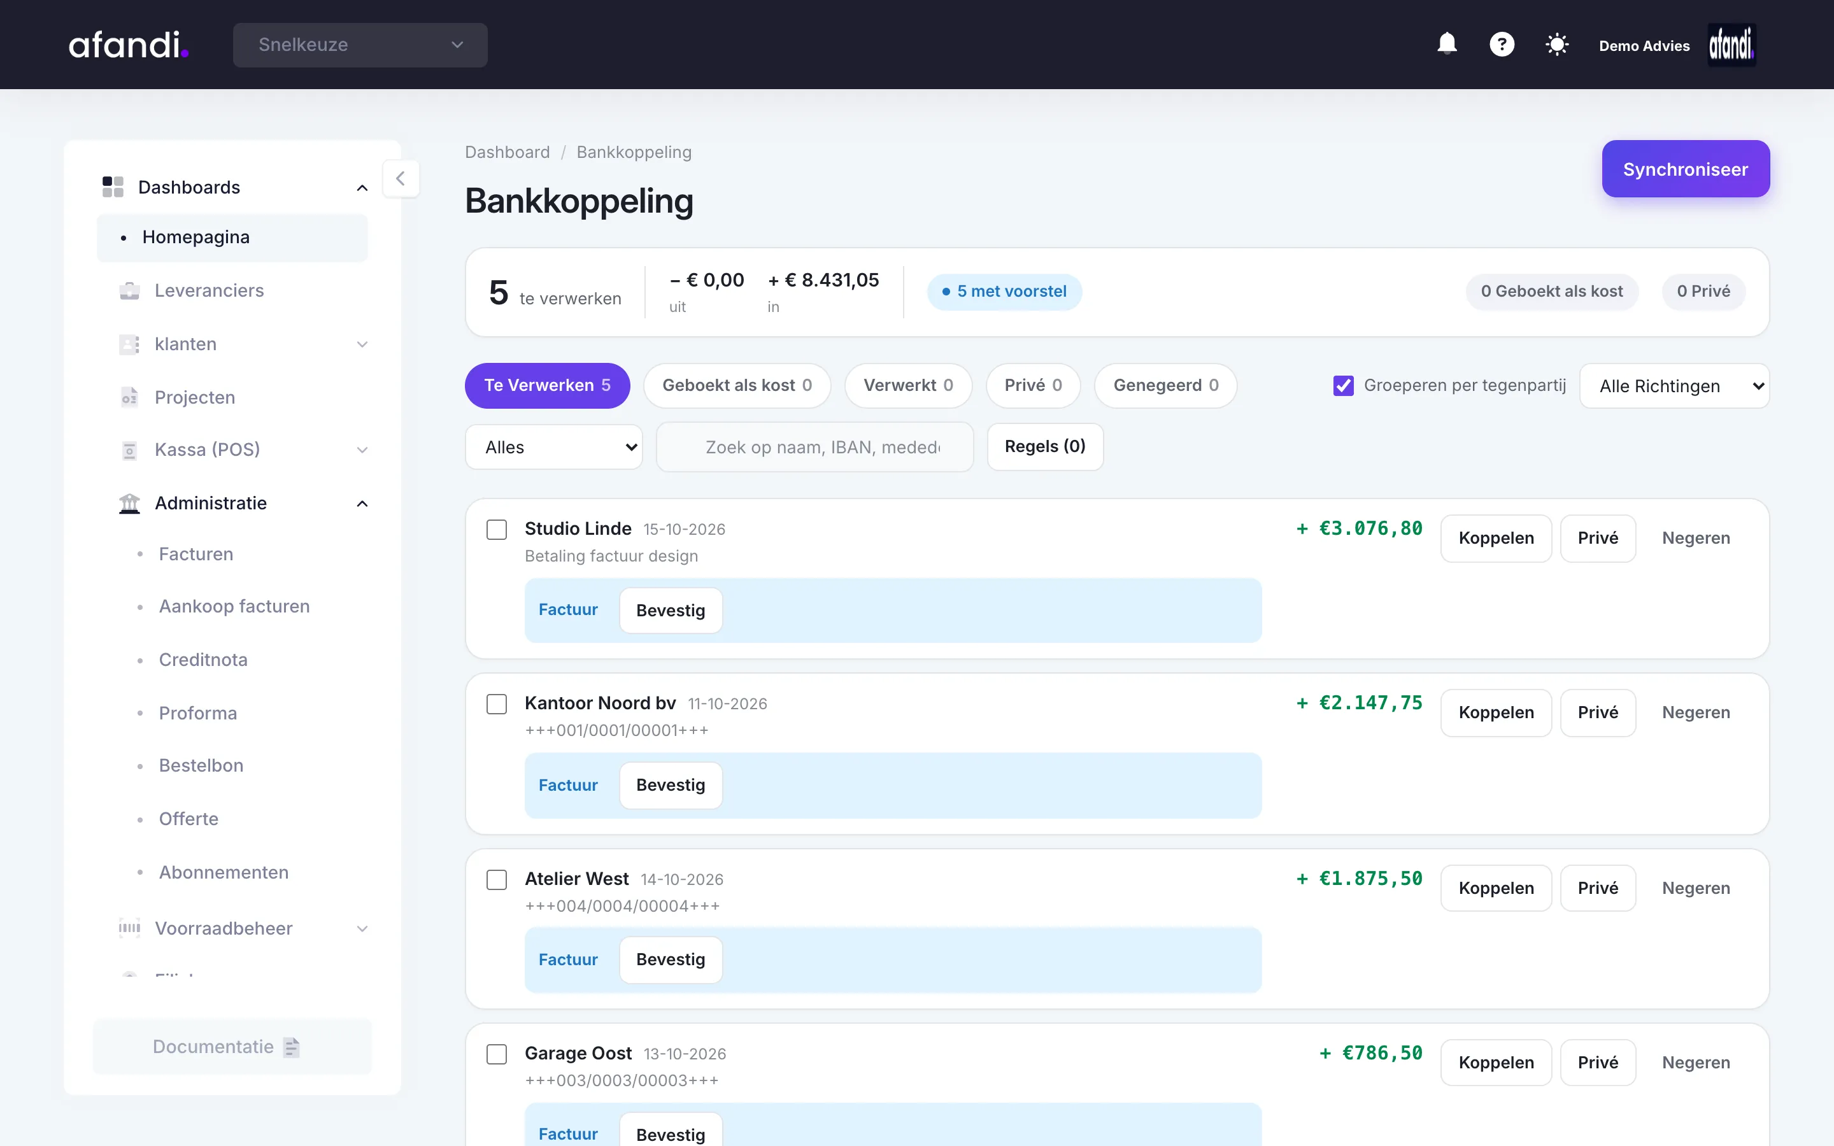Expand the klanten menu chevron
The width and height of the screenshot is (1834, 1146).
pos(362,344)
